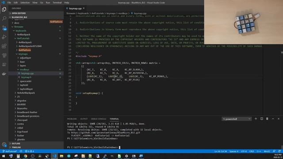Select keymap.cpp in the file tree
Image resolution: width=283 pixels, height=159 pixels.
pos(27,73)
